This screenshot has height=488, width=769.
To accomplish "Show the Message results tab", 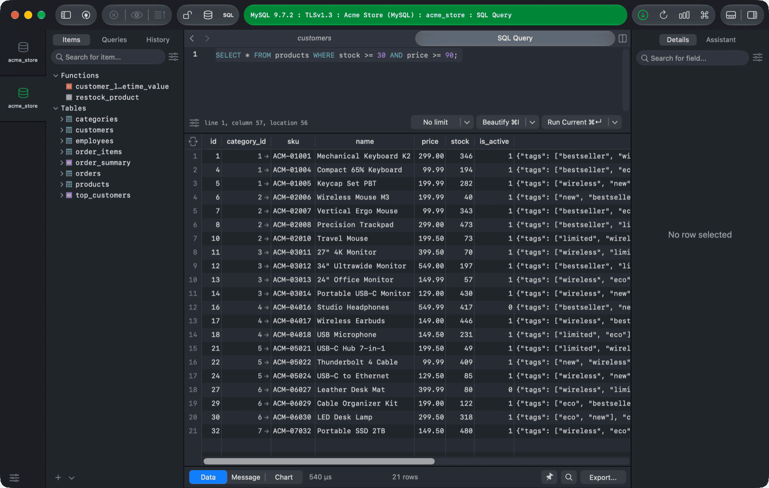I will click(246, 477).
